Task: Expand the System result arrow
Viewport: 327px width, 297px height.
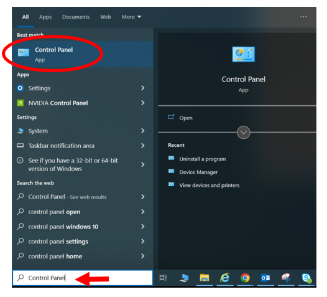Action: 143,131
